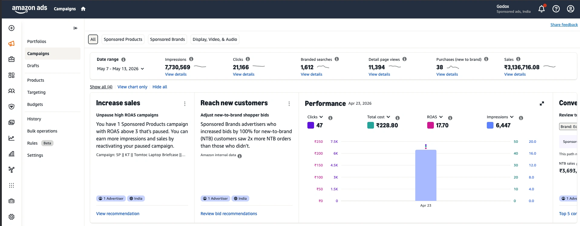Click the info icon next to Detail page views
Viewport: 580px width, 226px height.
point(405,59)
